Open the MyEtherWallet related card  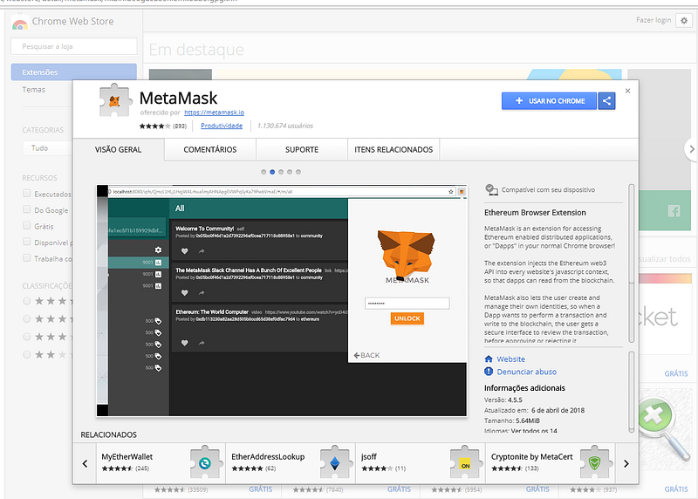pyautogui.click(x=161, y=463)
